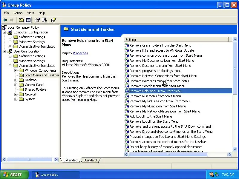The height and width of the screenshot is (179, 239).
Task: Click the Local Computer Policy root icon
Action: pos(4,27)
